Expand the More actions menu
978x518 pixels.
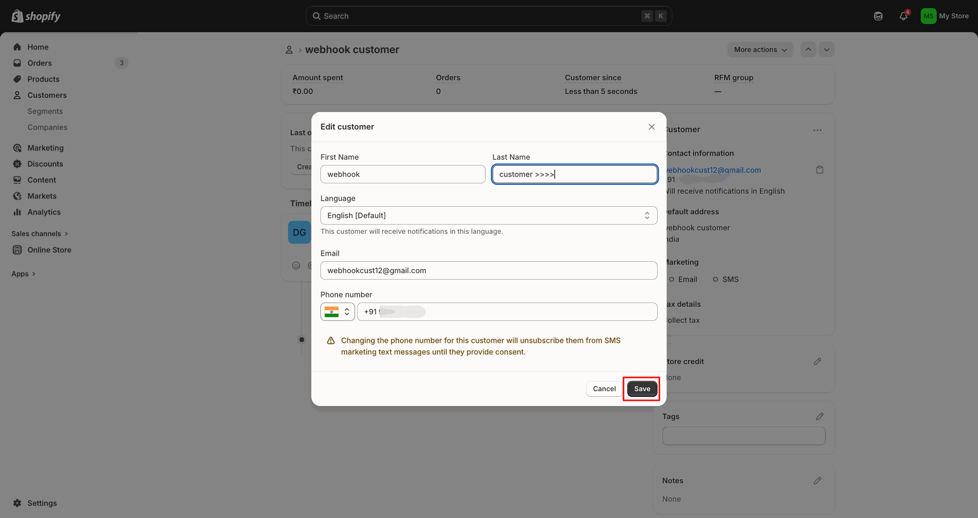760,49
